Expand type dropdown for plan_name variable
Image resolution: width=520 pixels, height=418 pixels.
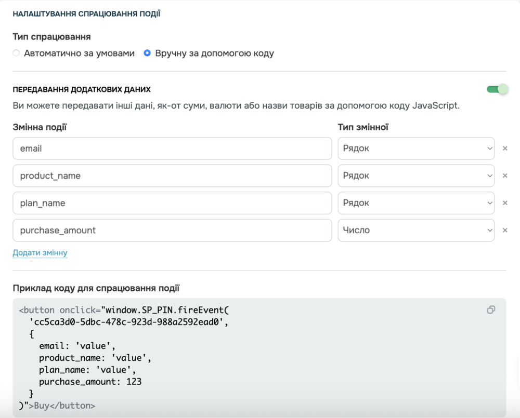416,203
